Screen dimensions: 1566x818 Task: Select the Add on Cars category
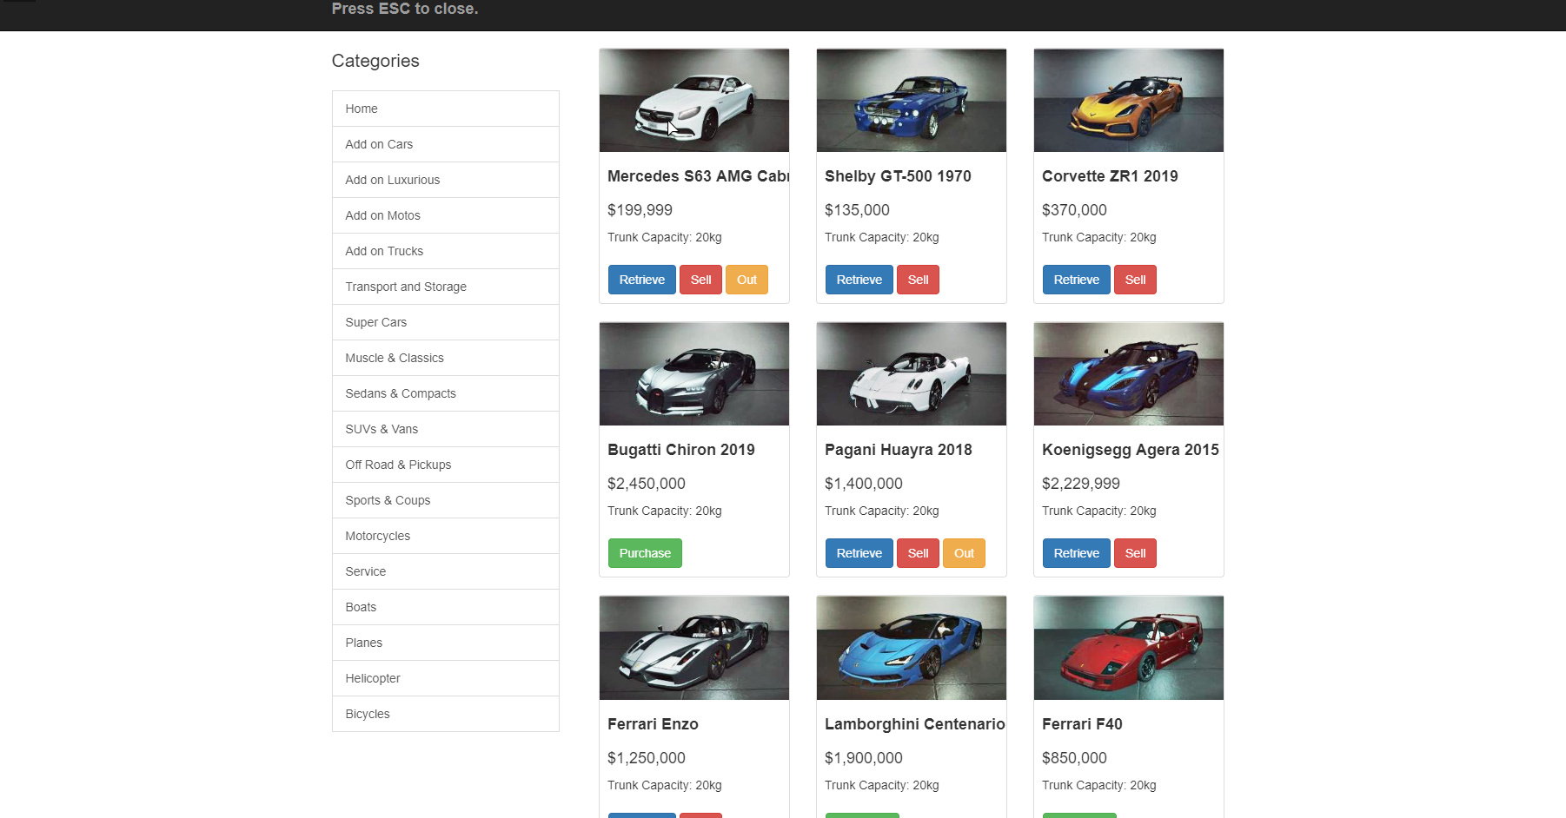pyautogui.click(x=445, y=144)
